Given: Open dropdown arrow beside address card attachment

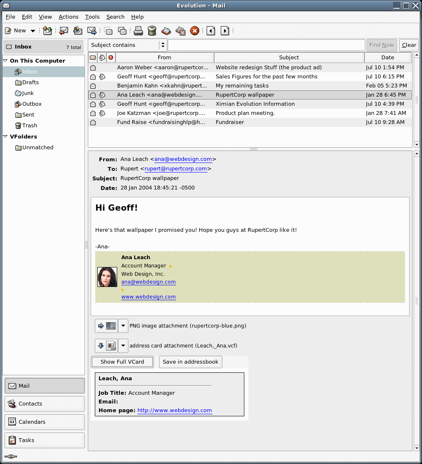Looking at the screenshot, I should coord(123,346).
